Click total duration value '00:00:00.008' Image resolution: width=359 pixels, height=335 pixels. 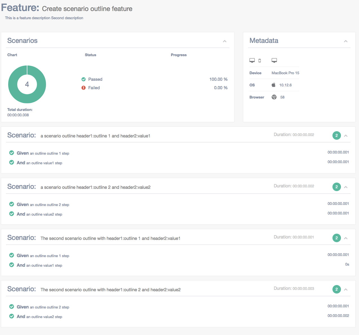18,115
